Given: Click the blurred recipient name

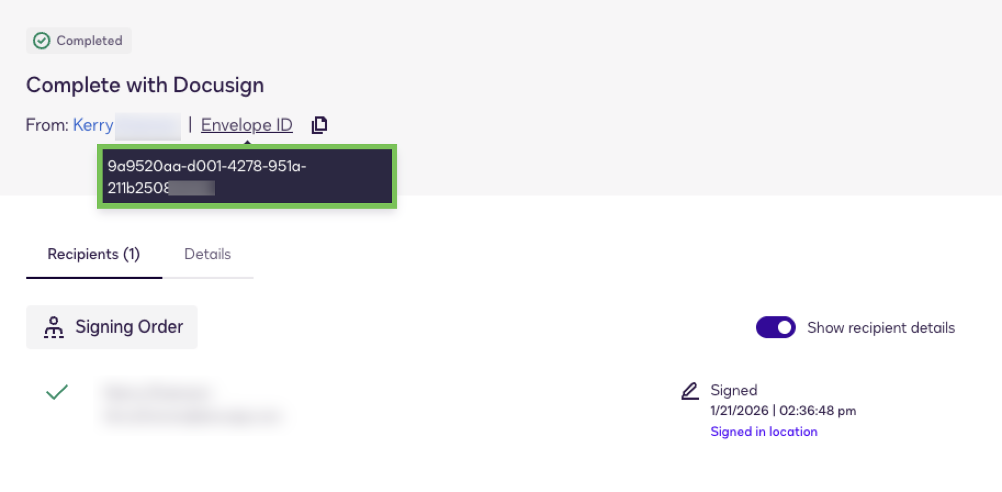Looking at the screenshot, I should click(x=157, y=393).
